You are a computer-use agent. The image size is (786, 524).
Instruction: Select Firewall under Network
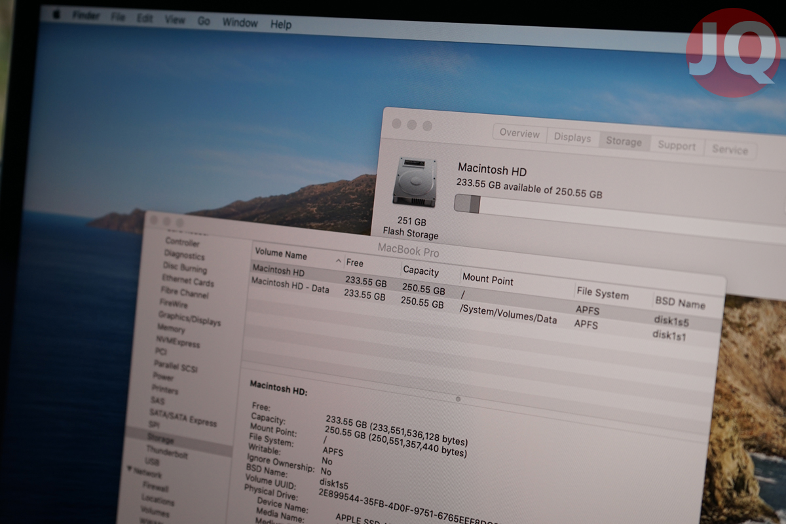pos(155,487)
